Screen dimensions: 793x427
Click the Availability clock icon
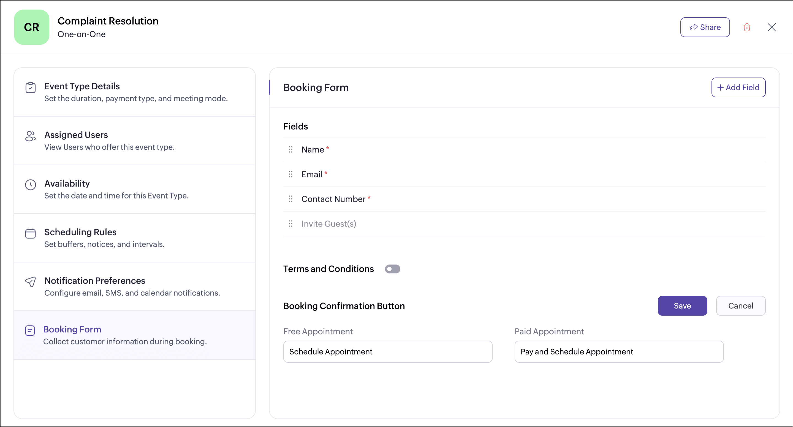(31, 185)
